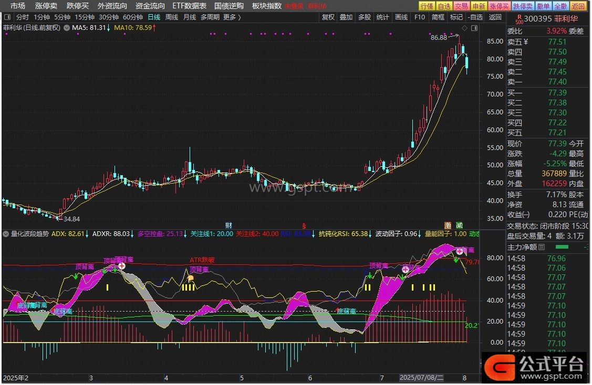Image resolution: width=592 pixels, height=385 pixels.
Task: Switch to the 周线 weekly period
Action: pos(172,17)
